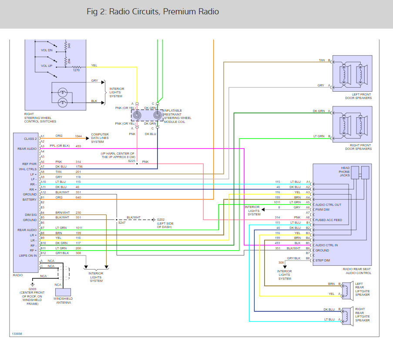
Task: Click the S225 splice dot
Action: click(137, 164)
